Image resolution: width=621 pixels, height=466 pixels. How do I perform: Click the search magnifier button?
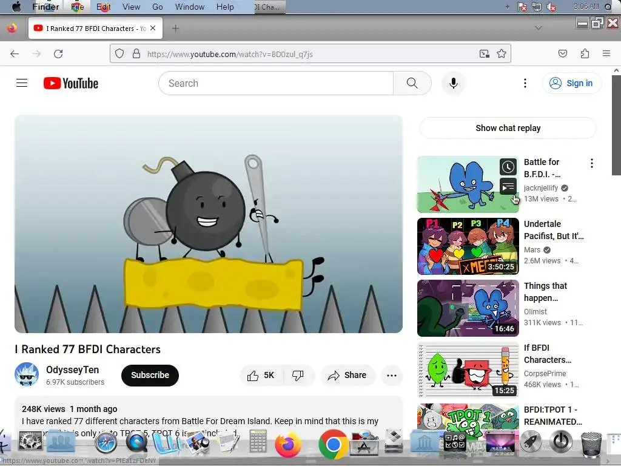(x=412, y=83)
